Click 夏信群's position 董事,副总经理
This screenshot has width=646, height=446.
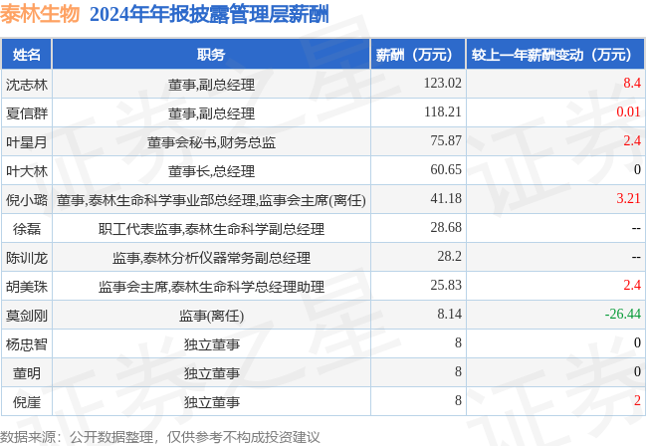pos(211,113)
